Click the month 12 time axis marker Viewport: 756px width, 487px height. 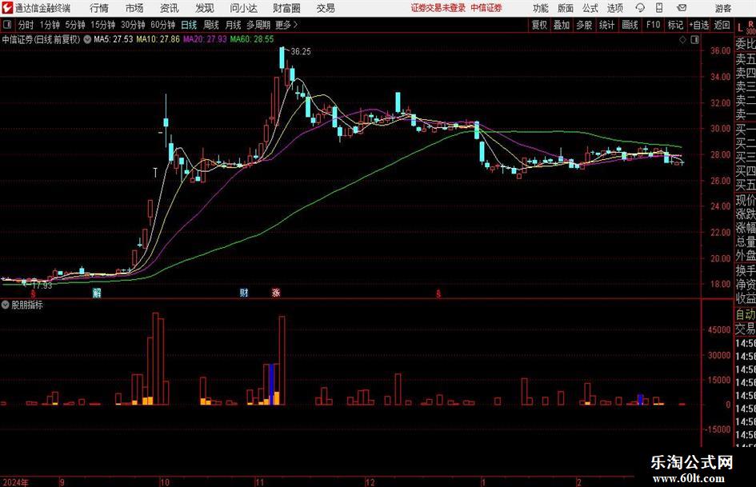coord(370,482)
